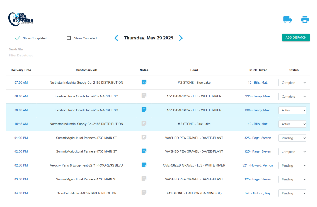Click the ADD DISPATCH button
The width and height of the screenshot is (317, 207).
point(296,38)
